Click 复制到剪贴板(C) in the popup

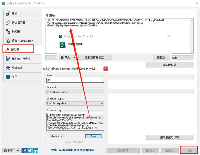pyautogui.click(x=95, y=58)
